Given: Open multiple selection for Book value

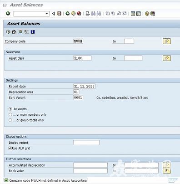Looking at the screenshot, I should [167, 170].
